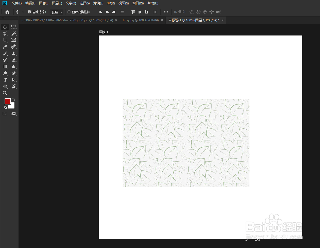This screenshot has width=320, height=248.
Task: Click the 3D camera zoom icon
Action: 218,12
